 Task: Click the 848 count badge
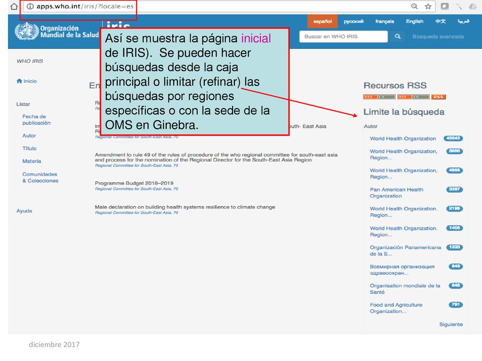coord(456,285)
